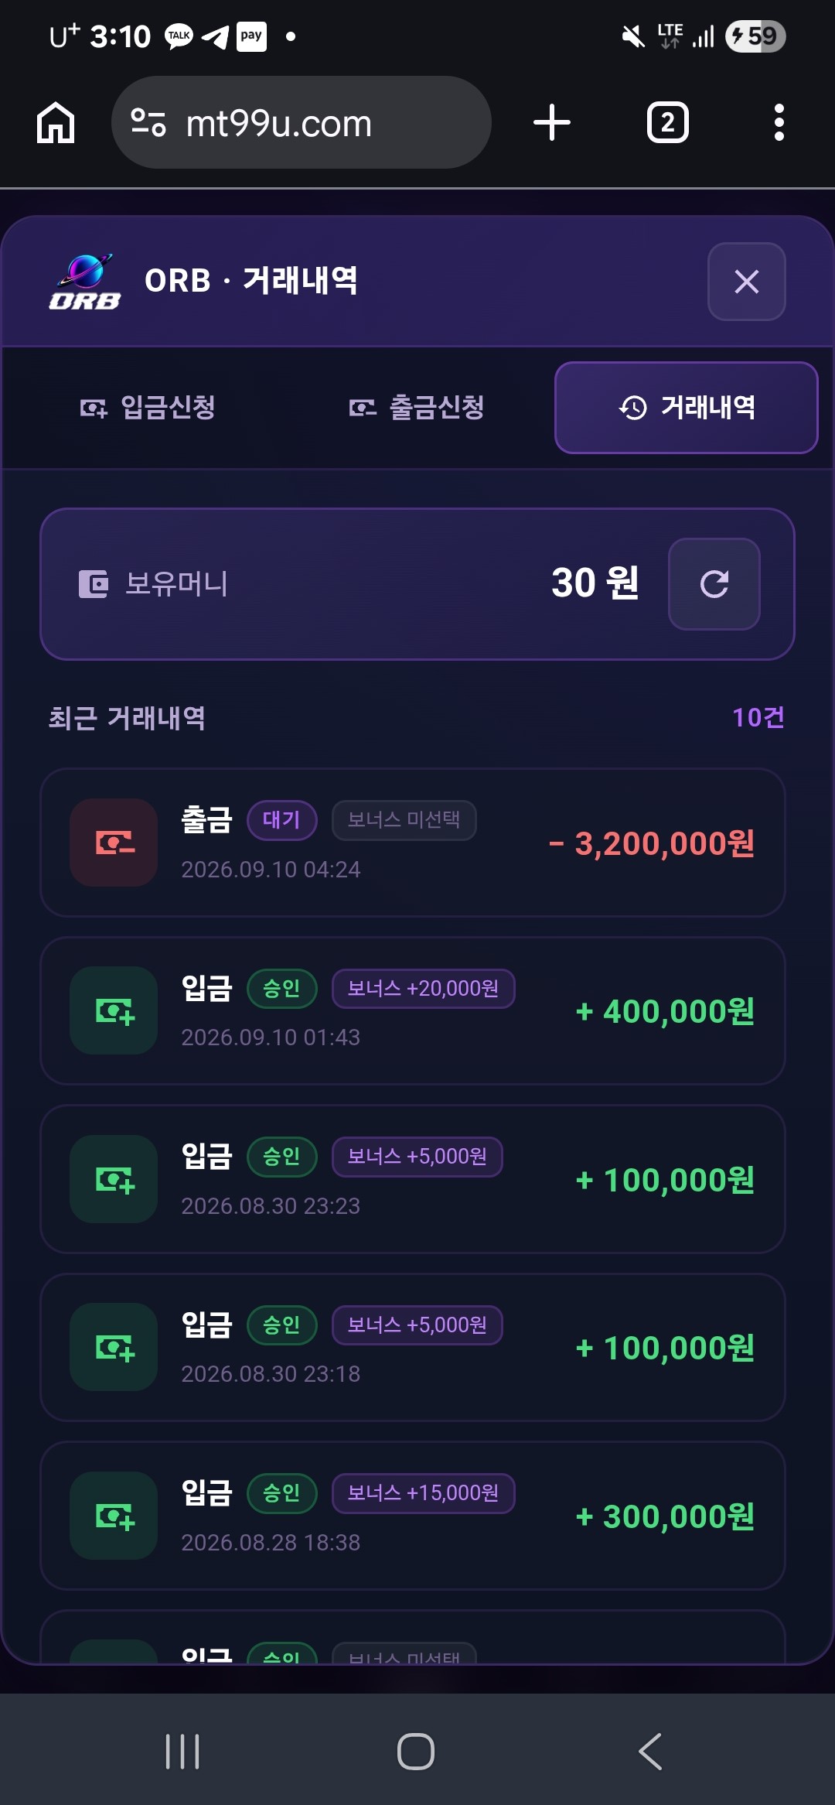Tap the browser home icon
Image resolution: width=835 pixels, height=1805 pixels.
coord(56,123)
